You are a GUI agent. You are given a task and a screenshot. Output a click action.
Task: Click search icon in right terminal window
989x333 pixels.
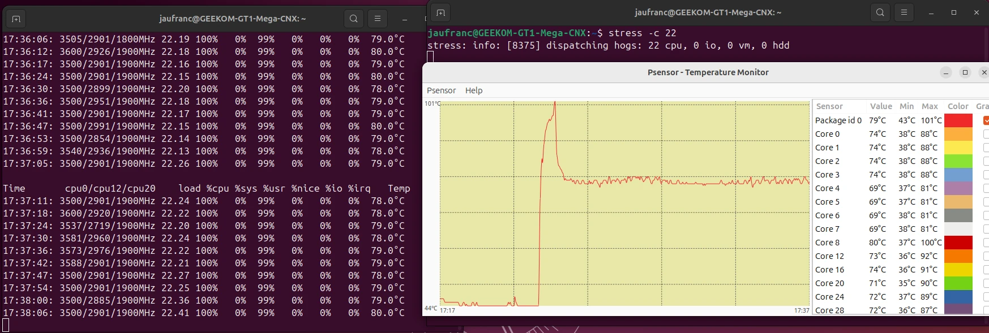pyautogui.click(x=880, y=12)
